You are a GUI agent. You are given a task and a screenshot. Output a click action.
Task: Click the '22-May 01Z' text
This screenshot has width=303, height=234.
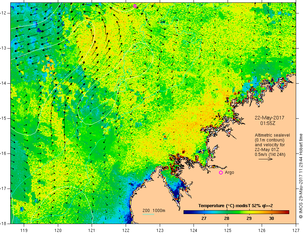(x=267, y=150)
